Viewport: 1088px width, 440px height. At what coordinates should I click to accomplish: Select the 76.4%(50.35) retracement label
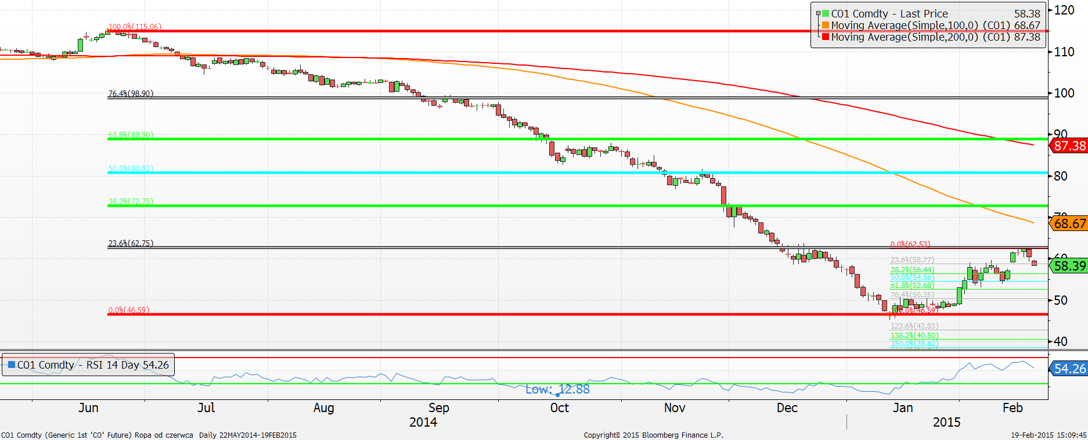point(912,294)
